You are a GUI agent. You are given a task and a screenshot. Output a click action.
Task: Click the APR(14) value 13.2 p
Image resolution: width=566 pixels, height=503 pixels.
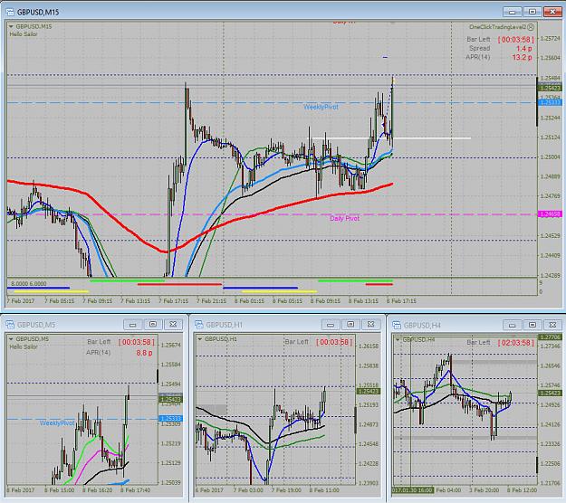[x=522, y=57]
